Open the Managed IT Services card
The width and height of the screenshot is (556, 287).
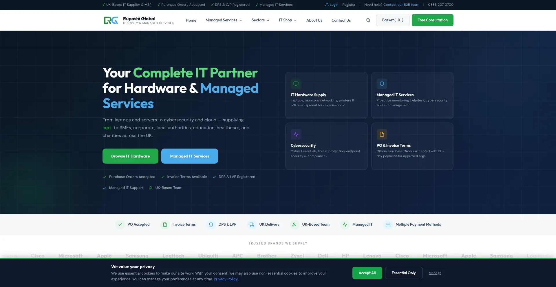(412, 95)
